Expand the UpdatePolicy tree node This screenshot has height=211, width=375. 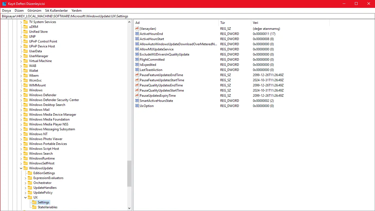26,193
